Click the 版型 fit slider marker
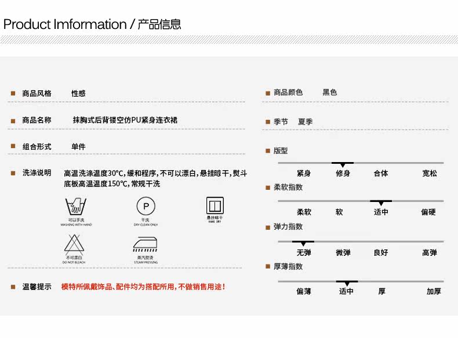This screenshot has height=338, width=458. click(x=343, y=164)
